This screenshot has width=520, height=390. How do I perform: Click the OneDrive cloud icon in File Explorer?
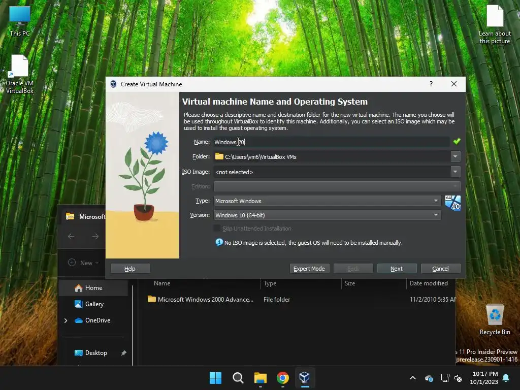pyautogui.click(x=79, y=320)
